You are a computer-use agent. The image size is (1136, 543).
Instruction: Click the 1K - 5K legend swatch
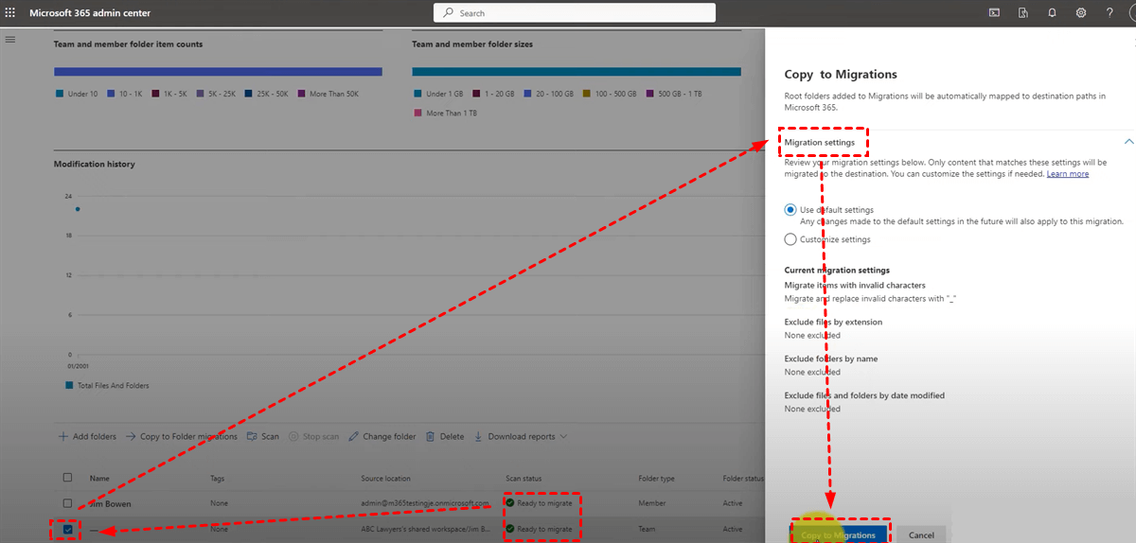(x=156, y=94)
